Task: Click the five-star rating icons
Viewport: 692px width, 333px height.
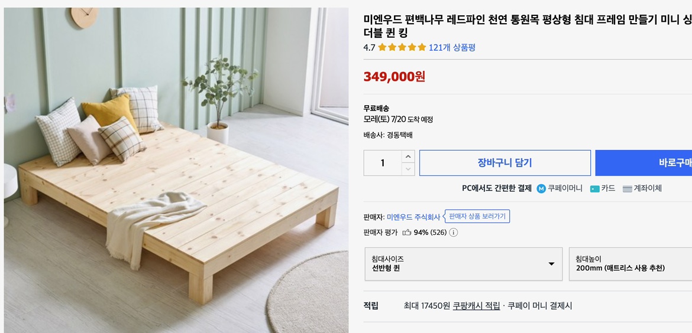Action: [402, 48]
